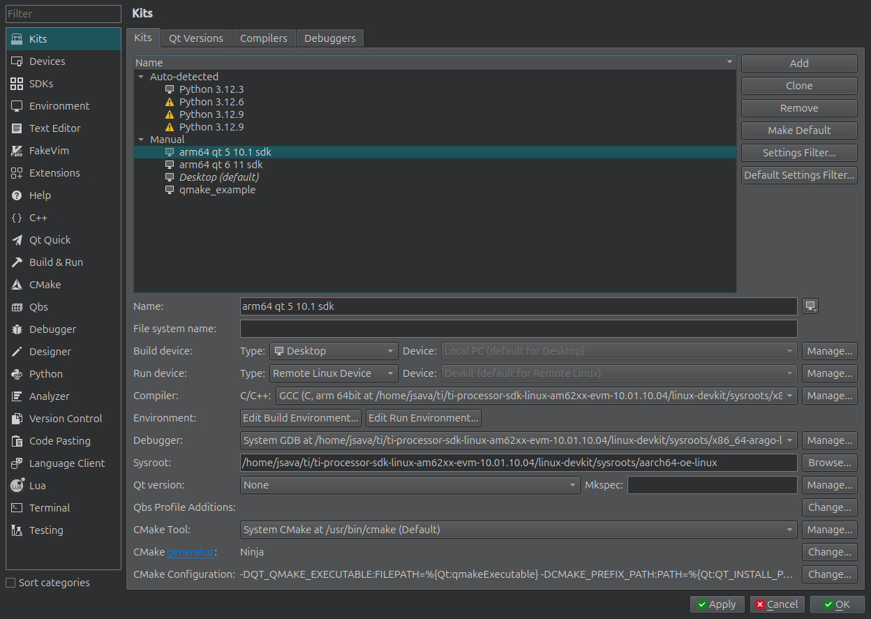This screenshot has height=619, width=871.
Task: Open the Extensions category
Action: 63,173
